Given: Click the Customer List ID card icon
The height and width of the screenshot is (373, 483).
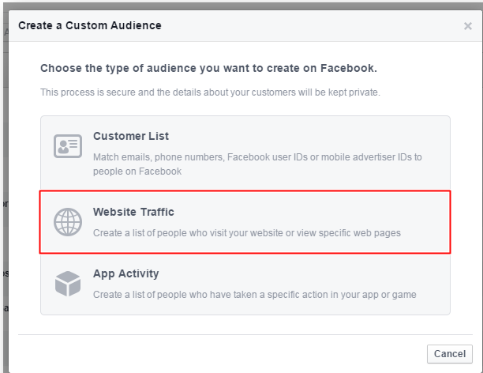Looking at the screenshot, I should (x=68, y=146).
